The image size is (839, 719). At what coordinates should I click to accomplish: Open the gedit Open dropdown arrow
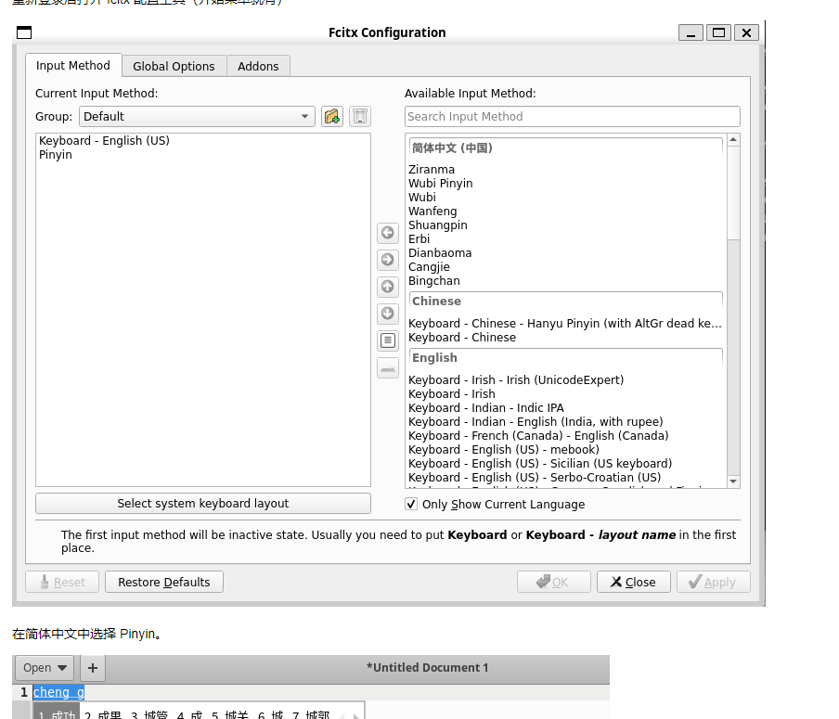(x=62, y=668)
